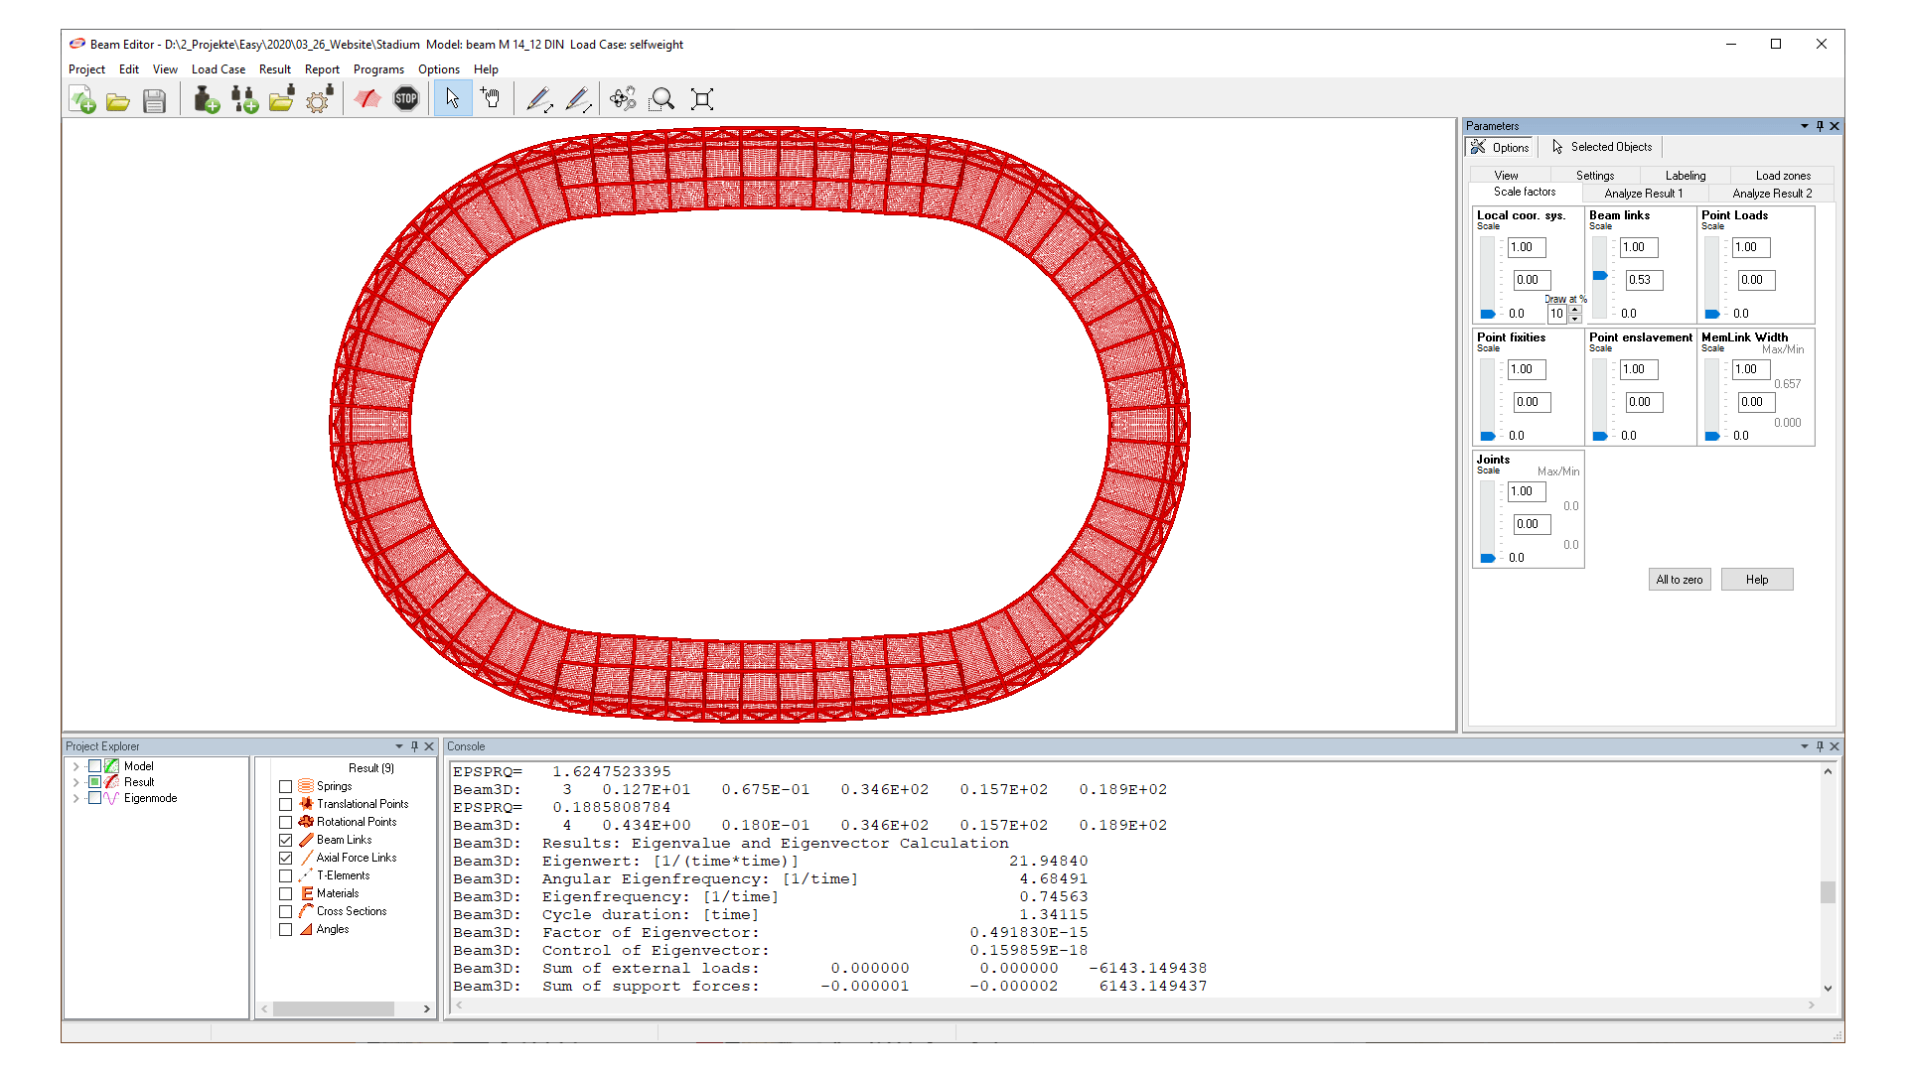Click the add load case weight icon
The image size is (1907, 1072).
(x=206, y=99)
